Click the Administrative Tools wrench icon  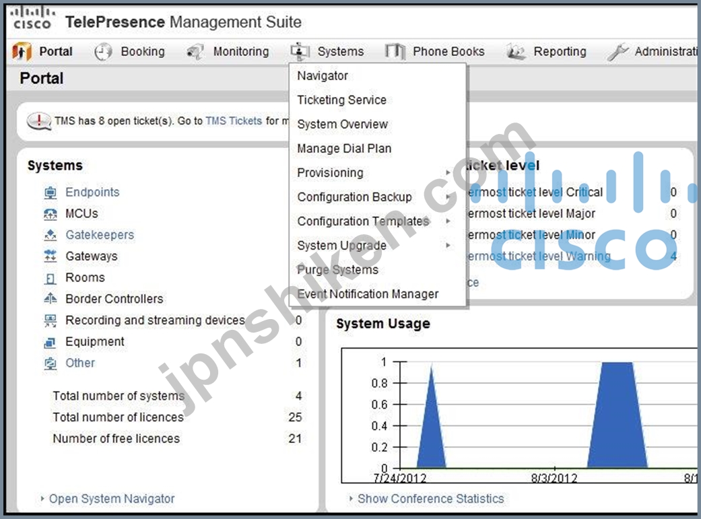(x=618, y=52)
